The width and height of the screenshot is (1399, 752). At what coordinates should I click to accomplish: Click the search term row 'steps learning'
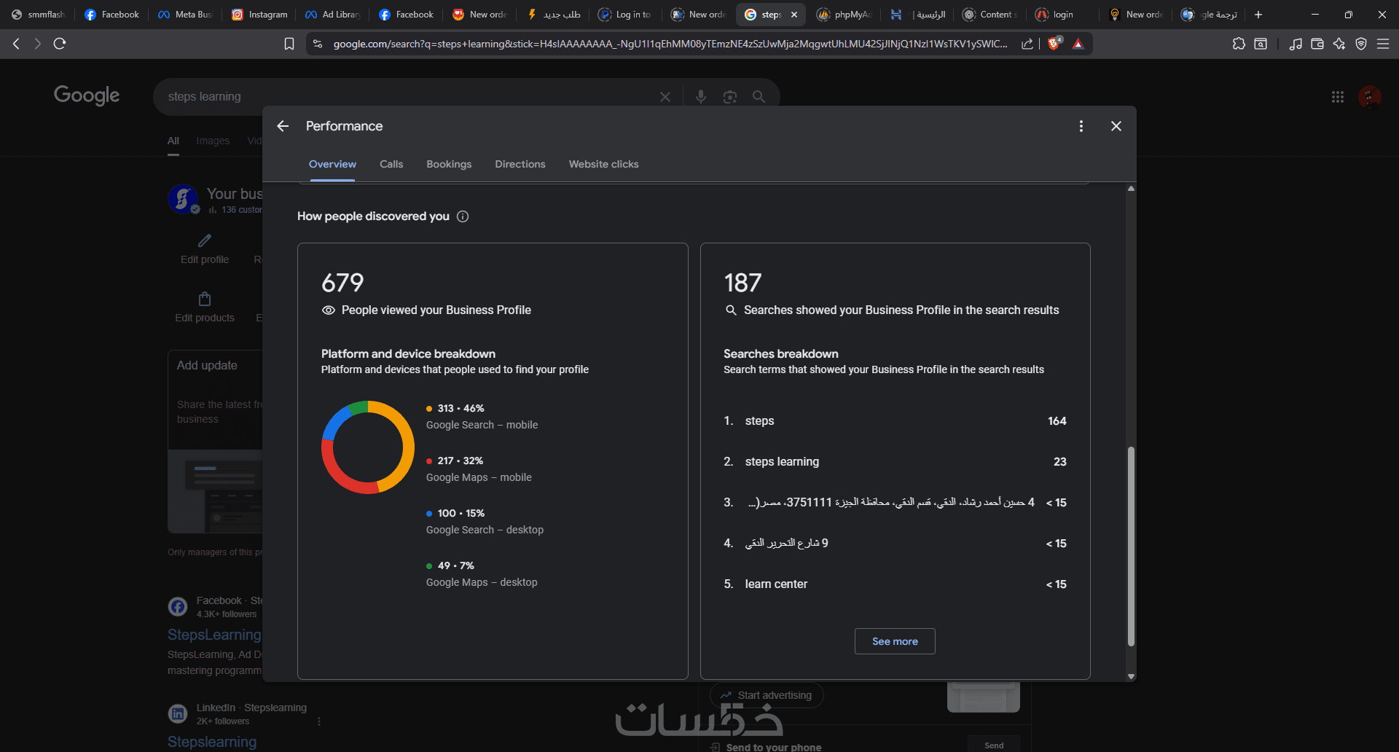point(895,462)
